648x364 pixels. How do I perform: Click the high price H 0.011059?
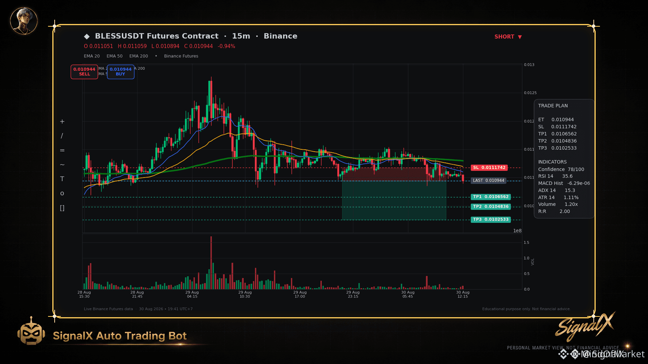pos(132,46)
